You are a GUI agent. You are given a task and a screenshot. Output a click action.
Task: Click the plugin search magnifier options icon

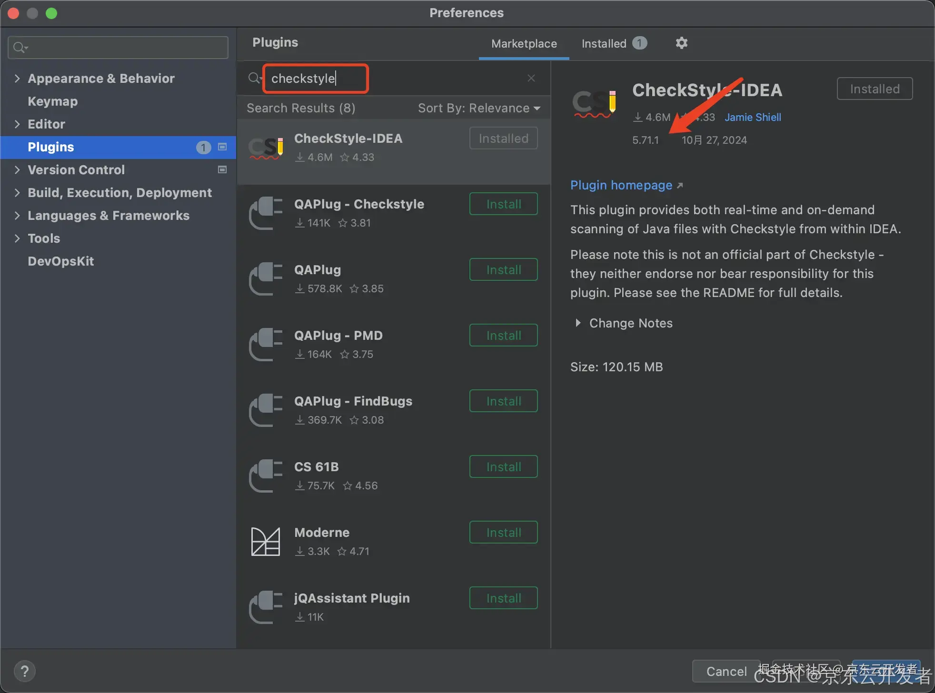pyautogui.click(x=255, y=78)
